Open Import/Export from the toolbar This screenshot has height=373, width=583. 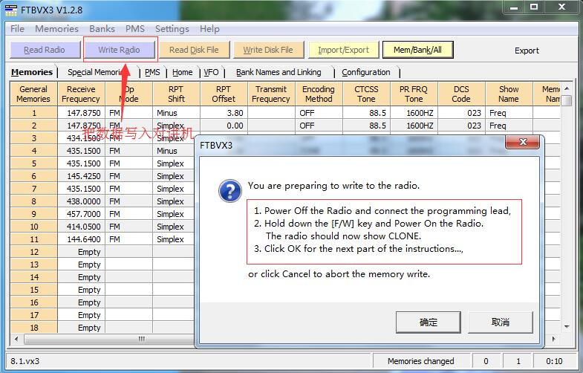343,50
